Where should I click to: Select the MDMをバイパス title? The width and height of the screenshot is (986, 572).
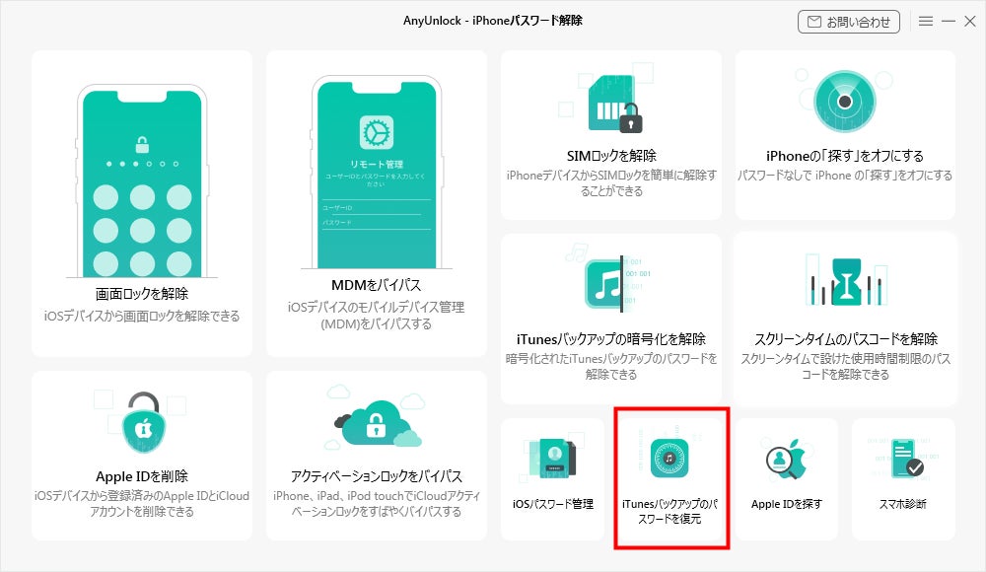tap(376, 285)
